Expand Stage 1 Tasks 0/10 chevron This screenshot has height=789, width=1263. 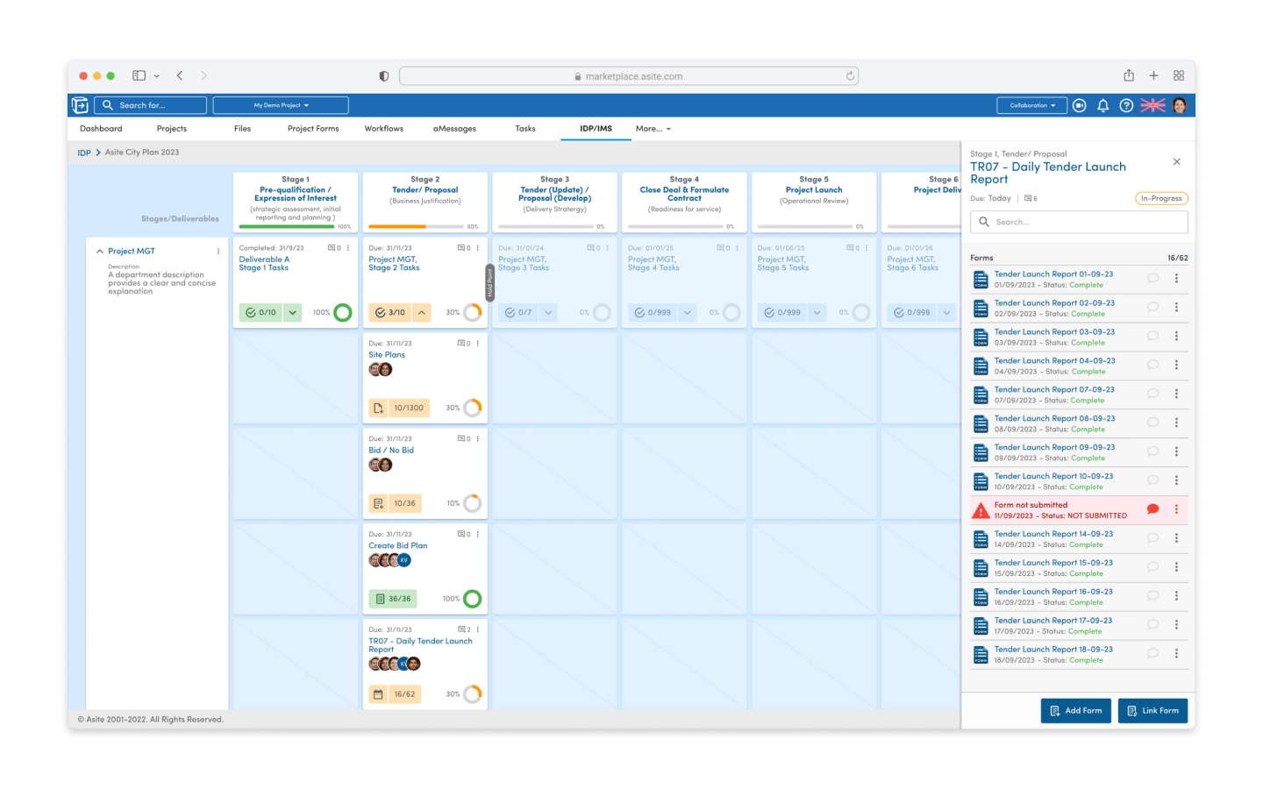pyautogui.click(x=292, y=312)
